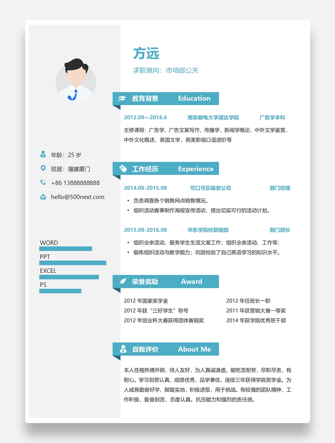
Task: Click the phone icon beside the phone number
Action: 43,182
